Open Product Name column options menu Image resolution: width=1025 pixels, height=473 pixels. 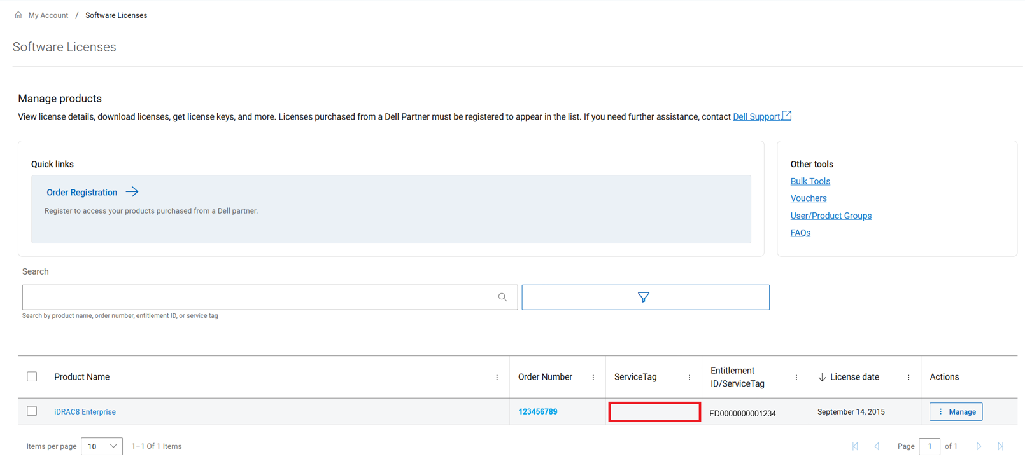497,378
